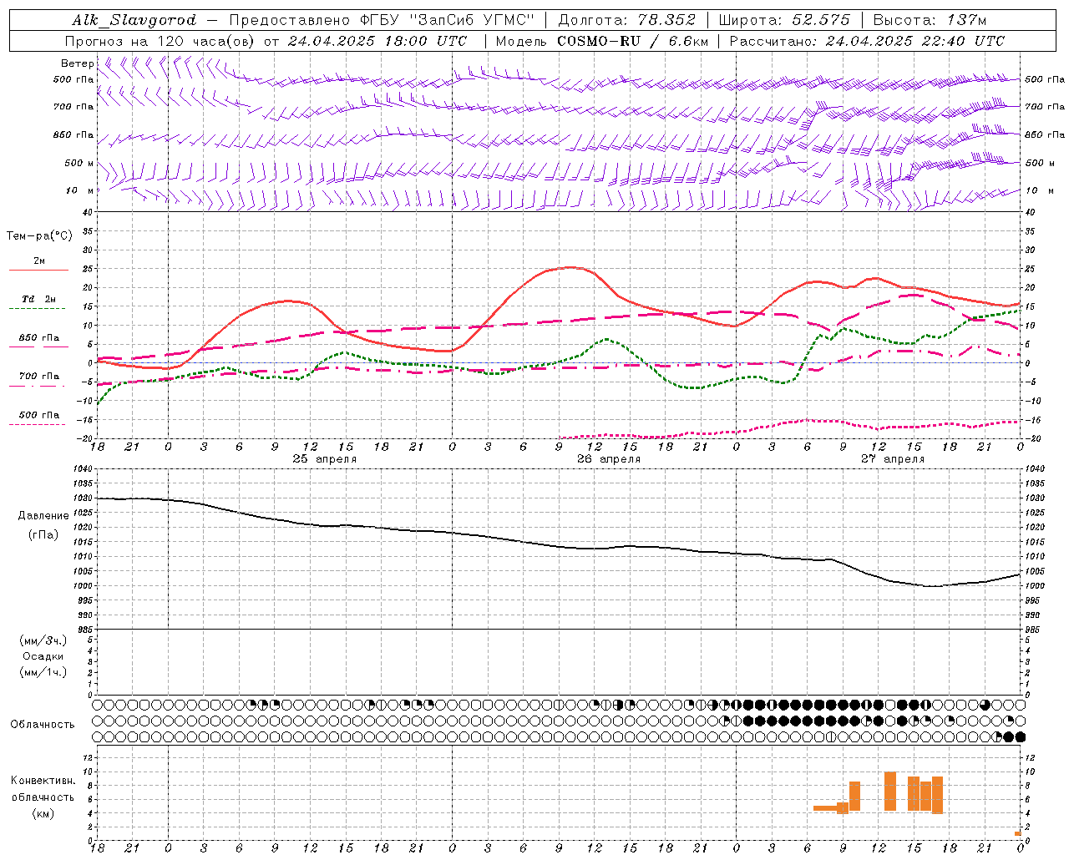Click the dotted pink sample under 500 гПа legend
This screenshot has height=855, width=1069.
pyautogui.click(x=37, y=424)
